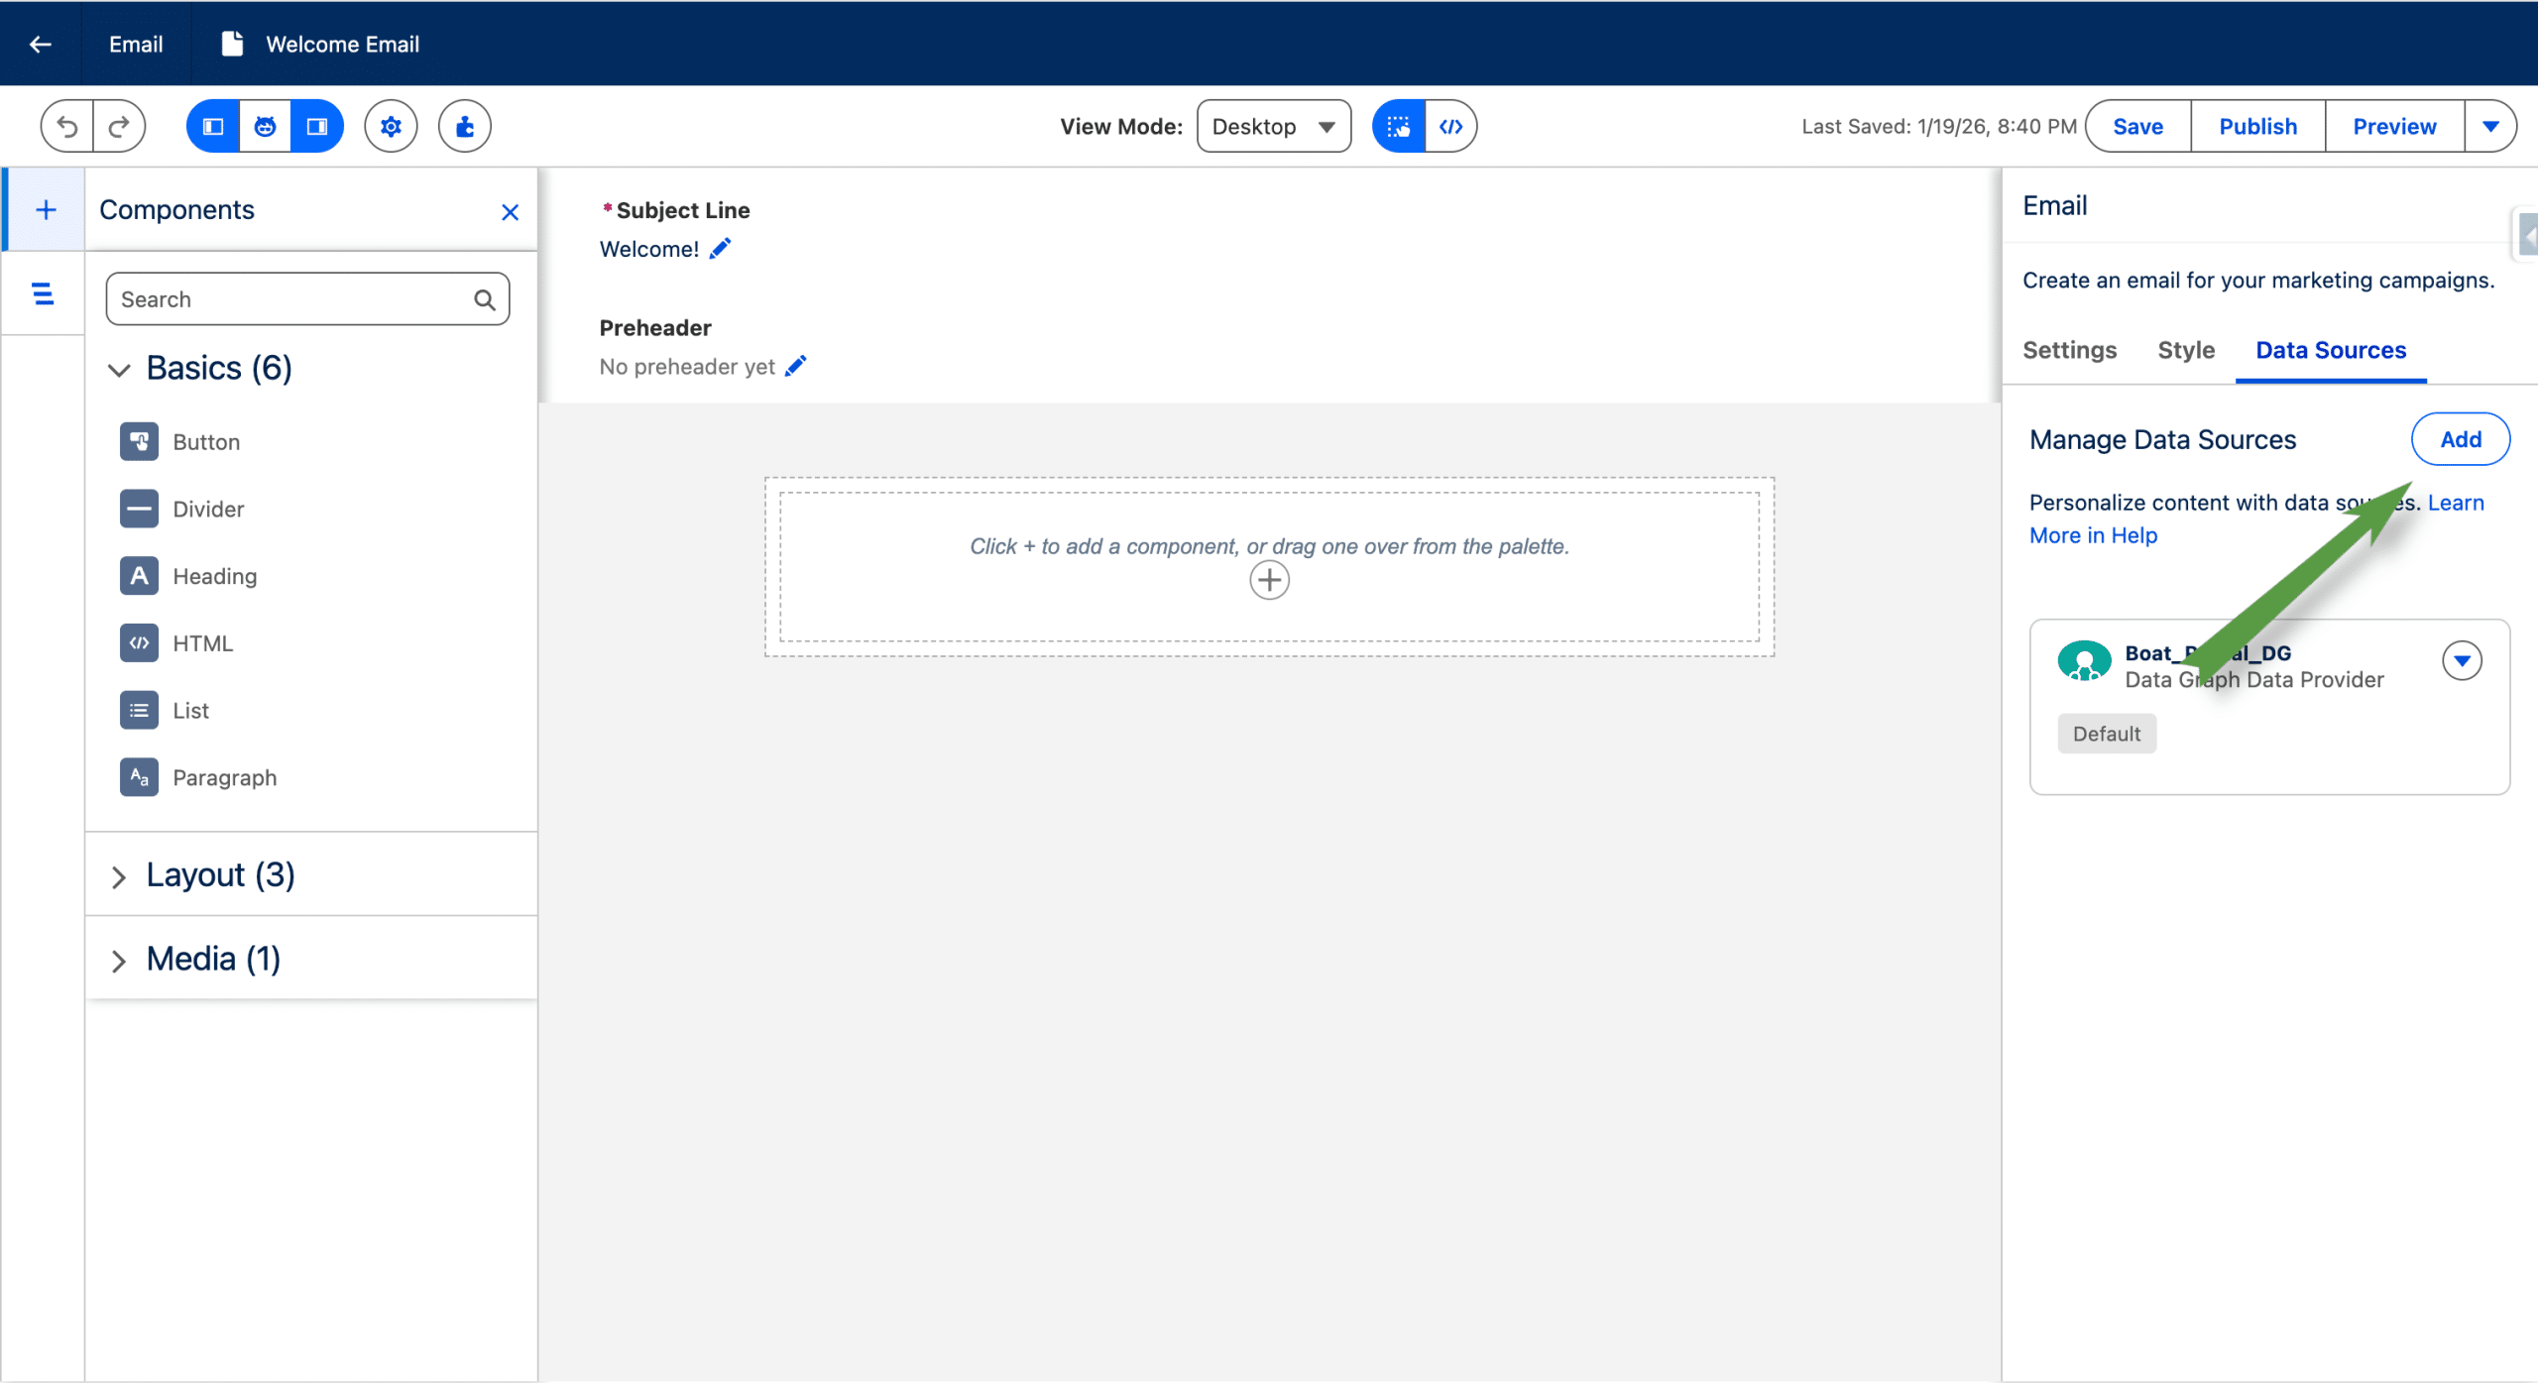Click the Add data source button

2460,439
